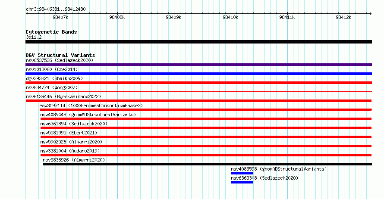This screenshot has height=199, width=384.
Task: Open variant dgv293n21 (Shaikh2009) label
Action: point(54,78)
